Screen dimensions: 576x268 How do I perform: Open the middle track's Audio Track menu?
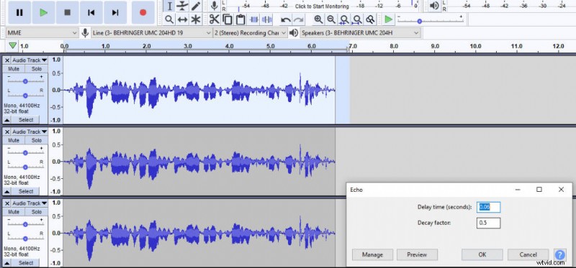[30, 131]
